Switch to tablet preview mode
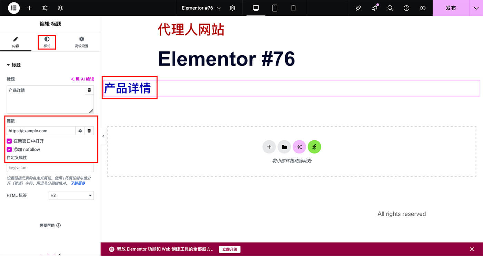Viewport: 483px width, 256px height. [x=275, y=8]
